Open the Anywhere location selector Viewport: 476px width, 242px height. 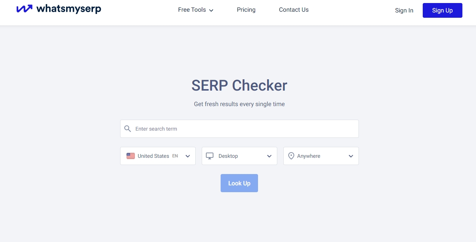[x=321, y=156]
